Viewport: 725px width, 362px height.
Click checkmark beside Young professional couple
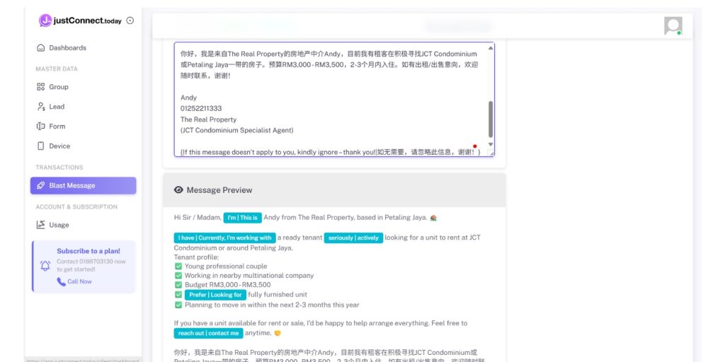coord(178,267)
